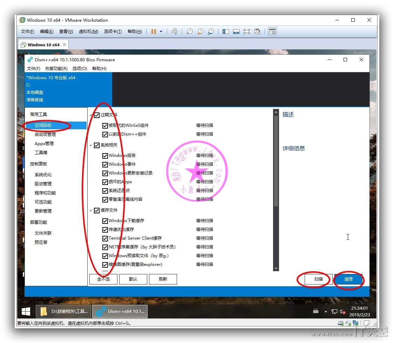Toggle the VMware library sidebar view icon
Viewport: 394px width, 343px height.
(226, 32)
